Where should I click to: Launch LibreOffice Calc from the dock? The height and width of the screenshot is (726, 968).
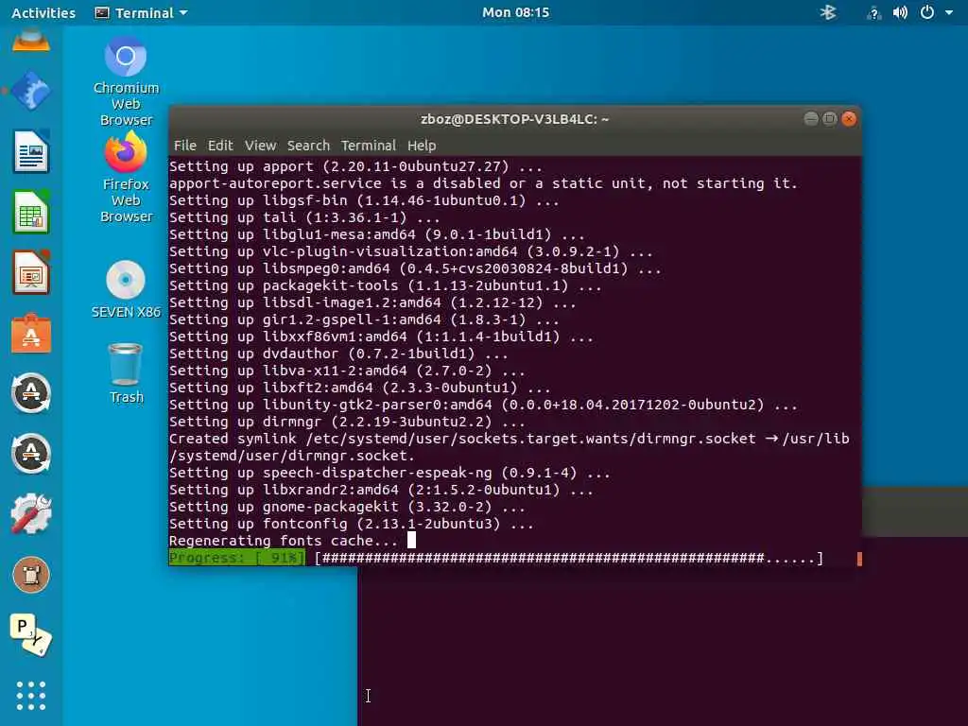coord(31,212)
